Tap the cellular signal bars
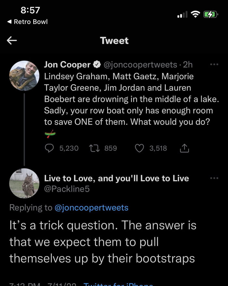Screen dimensions: 228x286 point(182,15)
